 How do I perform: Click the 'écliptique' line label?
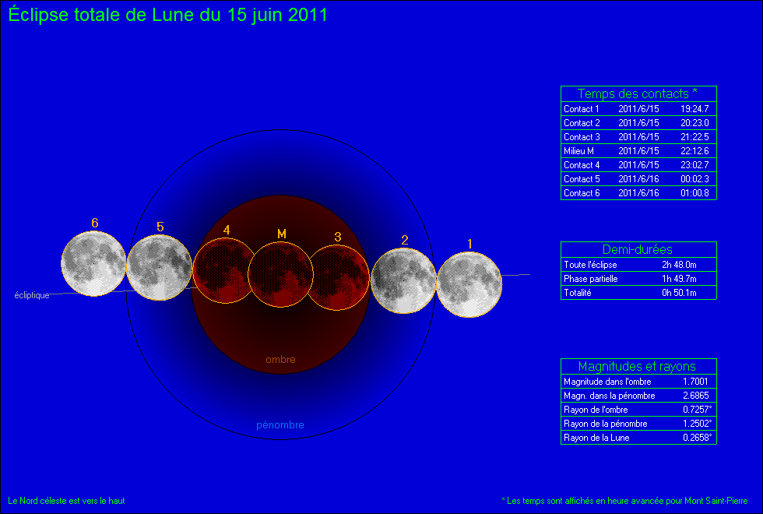[32, 295]
